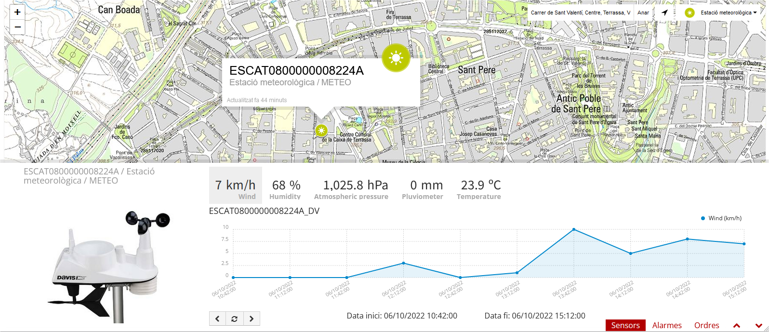Click the address search input field
The height and width of the screenshot is (332, 769).
[581, 13]
